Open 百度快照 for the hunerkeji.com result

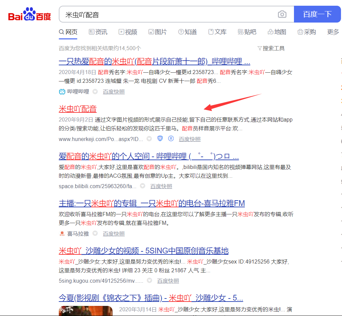190,139
